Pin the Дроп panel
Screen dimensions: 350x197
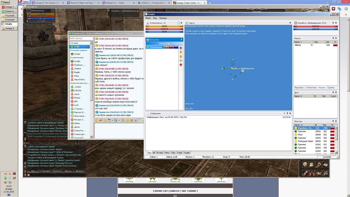pos(333,92)
